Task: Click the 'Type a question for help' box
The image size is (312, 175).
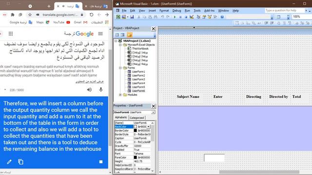Action: tap(285, 10)
